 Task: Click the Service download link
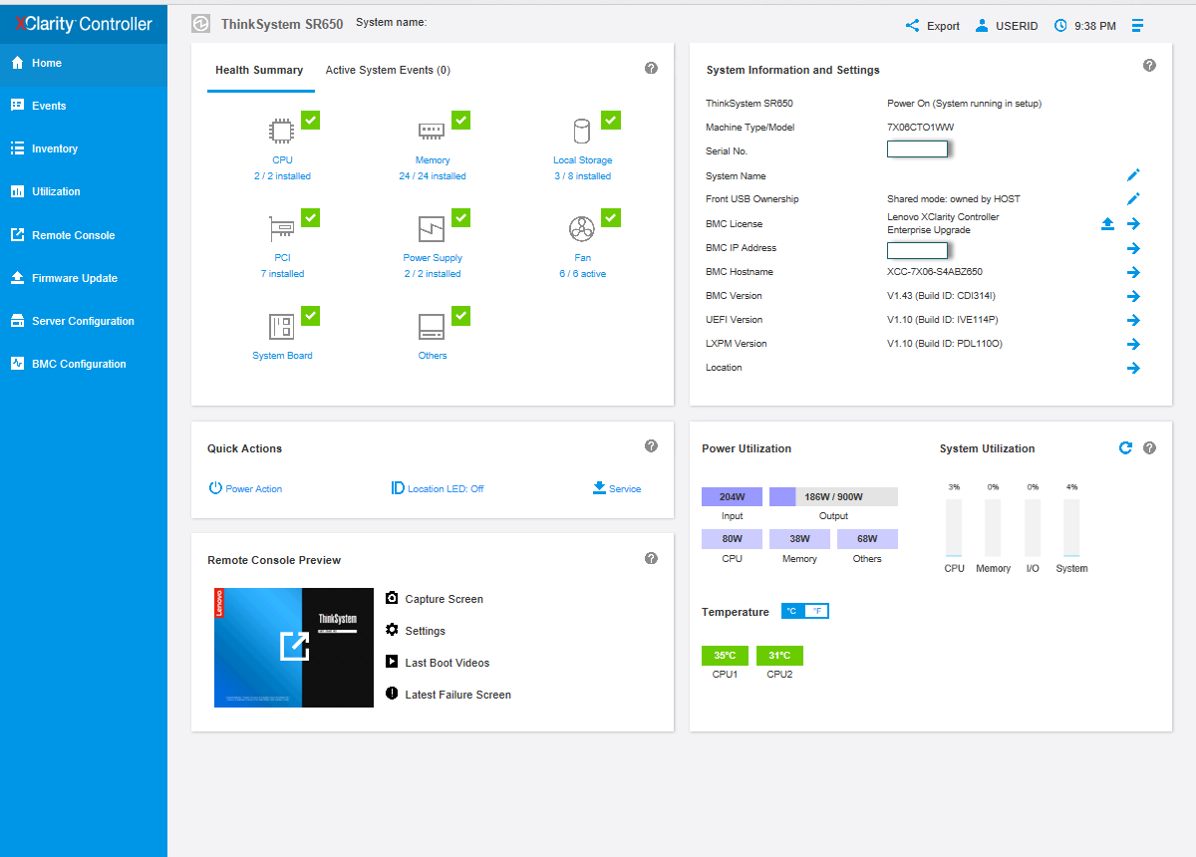617,488
